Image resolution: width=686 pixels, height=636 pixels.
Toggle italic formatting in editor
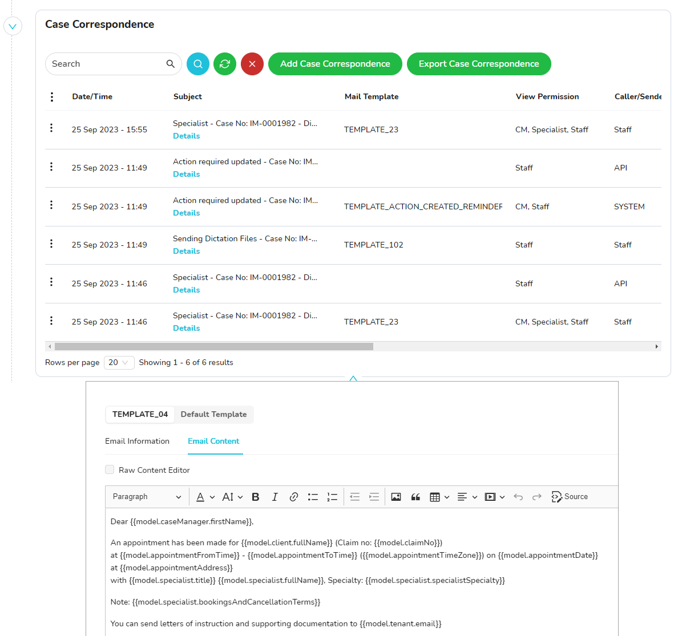275,497
